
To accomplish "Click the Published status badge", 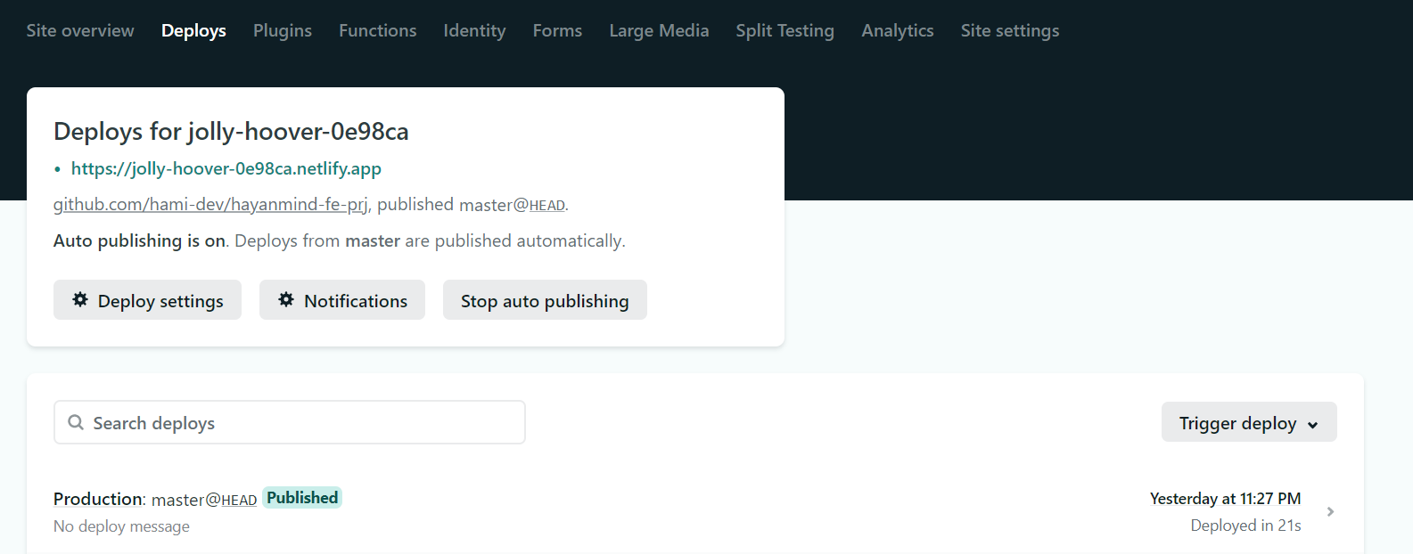I will coord(302,498).
